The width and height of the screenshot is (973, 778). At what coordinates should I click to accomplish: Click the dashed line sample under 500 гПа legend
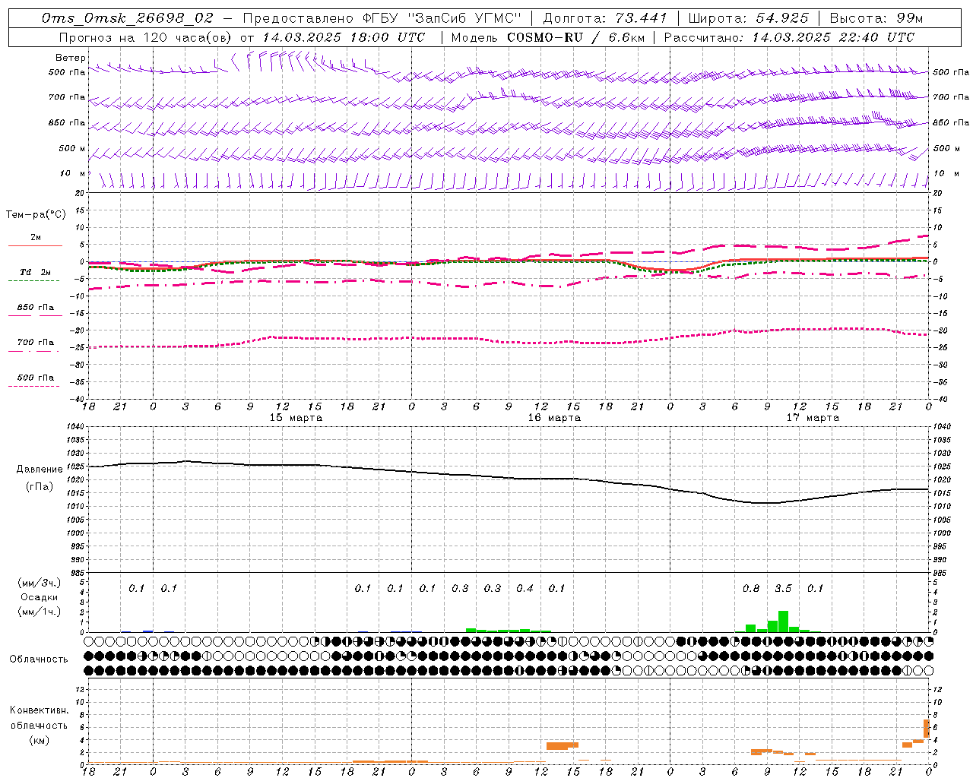(x=33, y=386)
